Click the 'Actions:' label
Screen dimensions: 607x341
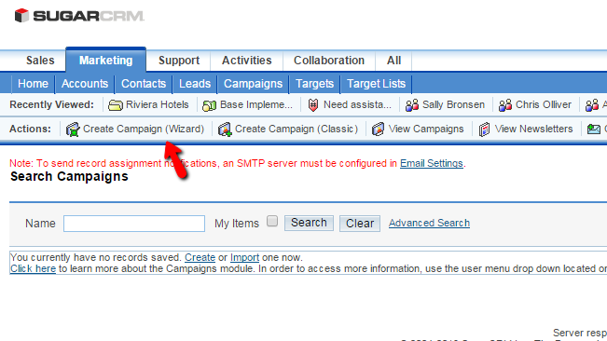(x=30, y=129)
